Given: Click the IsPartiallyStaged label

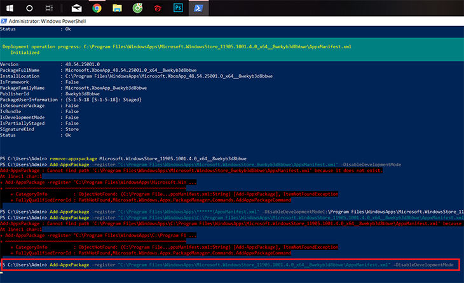Looking at the screenshot, I should click(x=22, y=123).
